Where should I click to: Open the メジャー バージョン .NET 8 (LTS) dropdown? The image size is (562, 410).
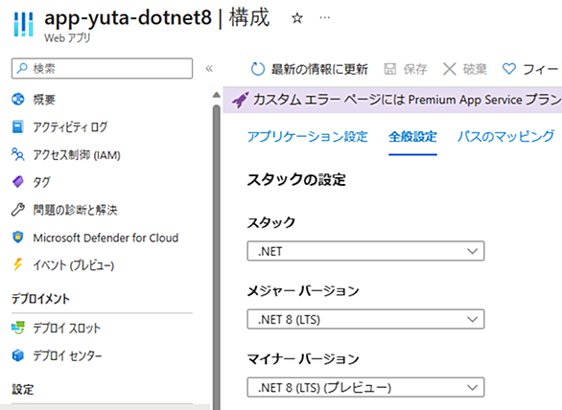(x=365, y=319)
